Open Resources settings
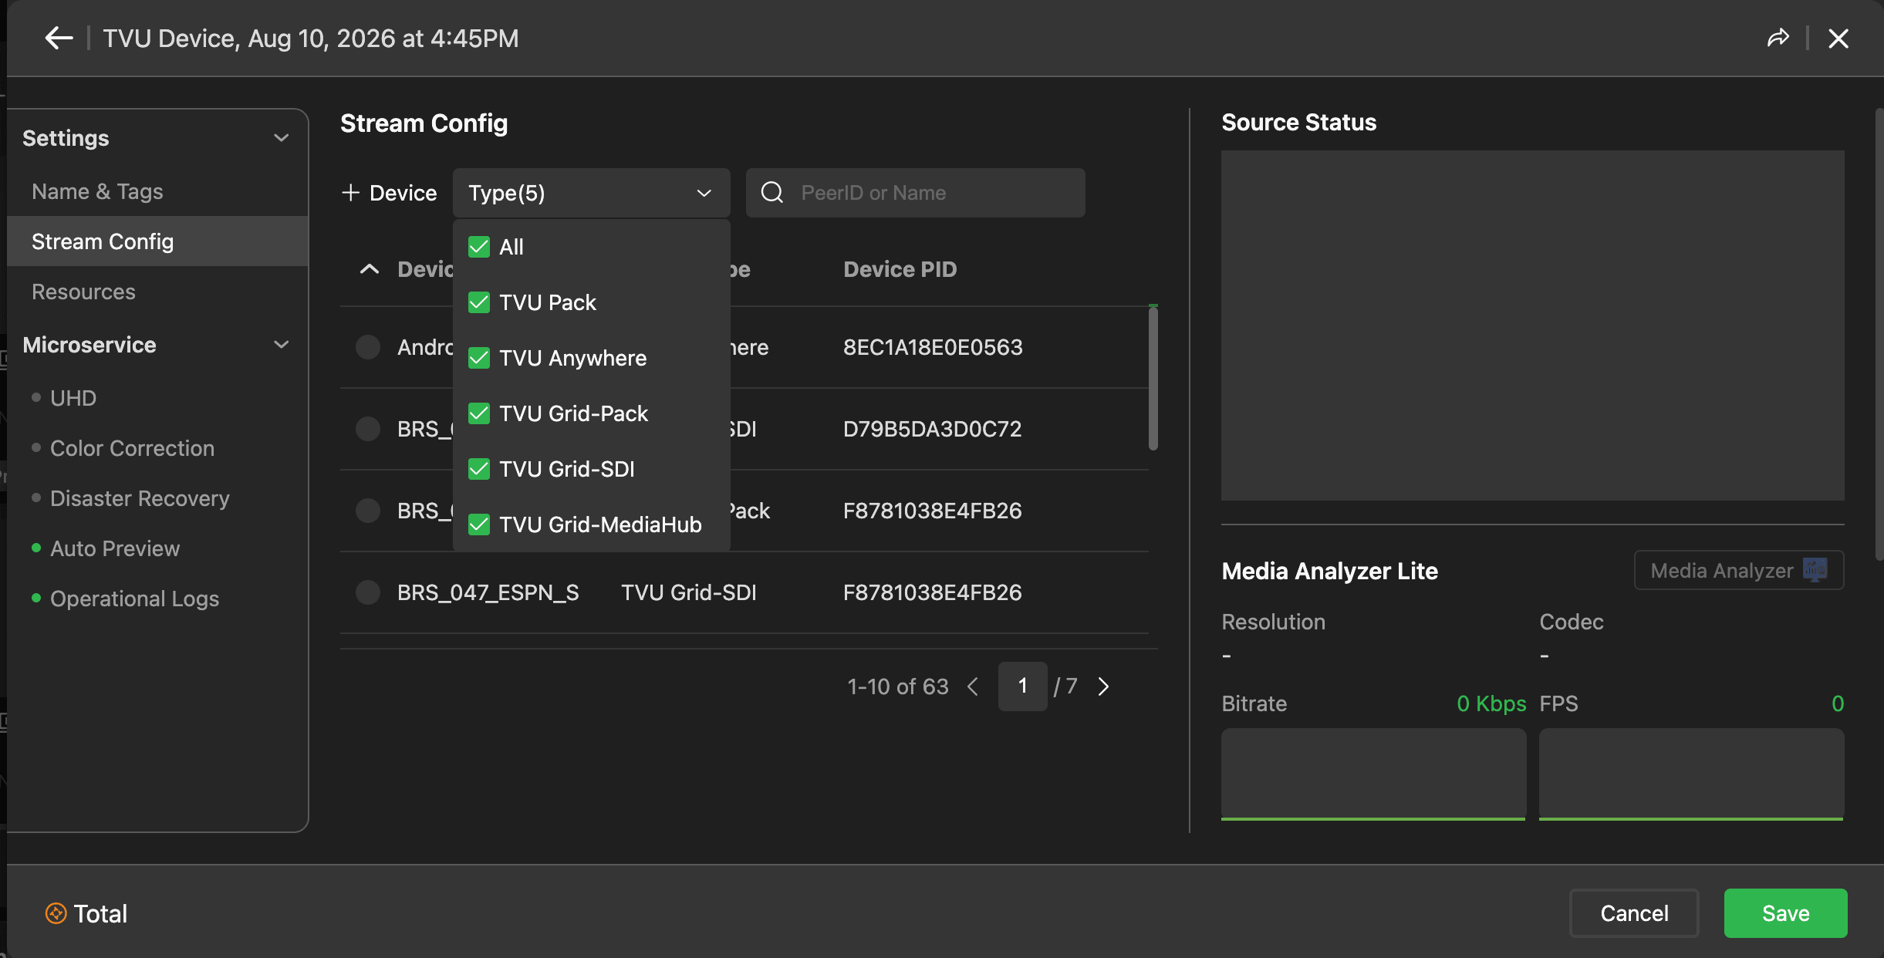The width and height of the screenshot is (1884, 958). pyautogui.click(x=83, y=292)
